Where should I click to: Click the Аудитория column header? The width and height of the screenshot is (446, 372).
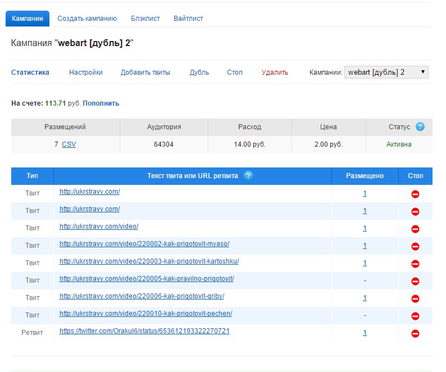[x=164, y=127]
